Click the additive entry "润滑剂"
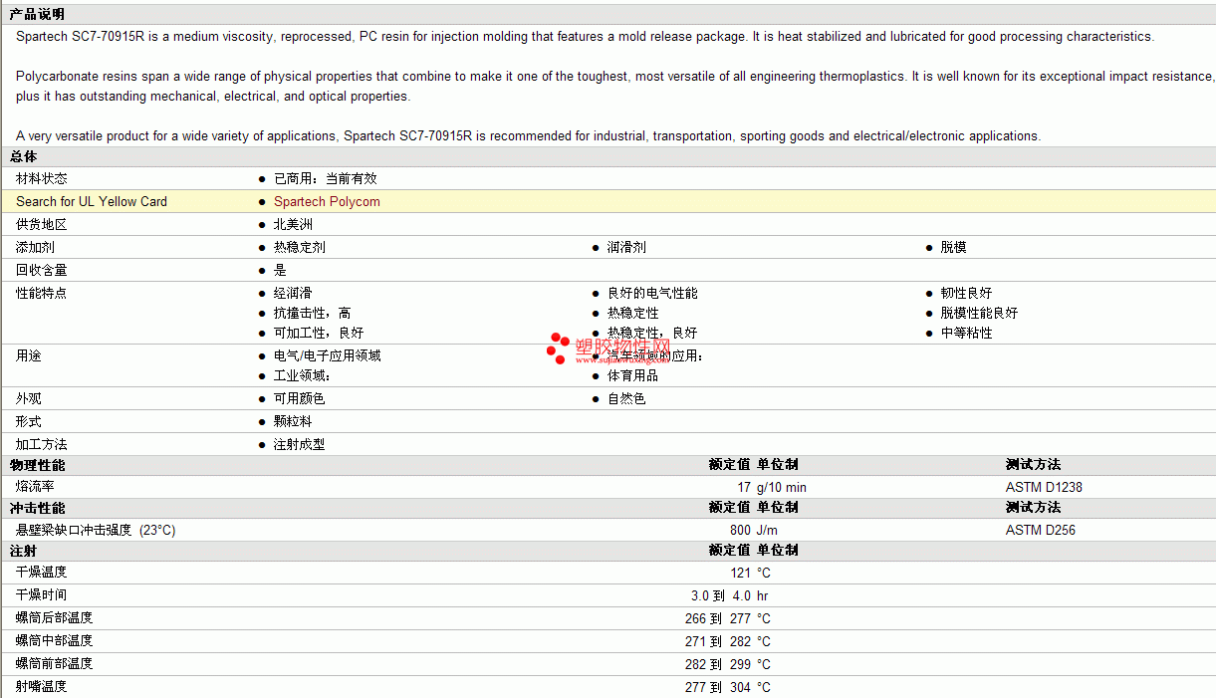Viewport: 1216px width, 698px height. point(626,247)
